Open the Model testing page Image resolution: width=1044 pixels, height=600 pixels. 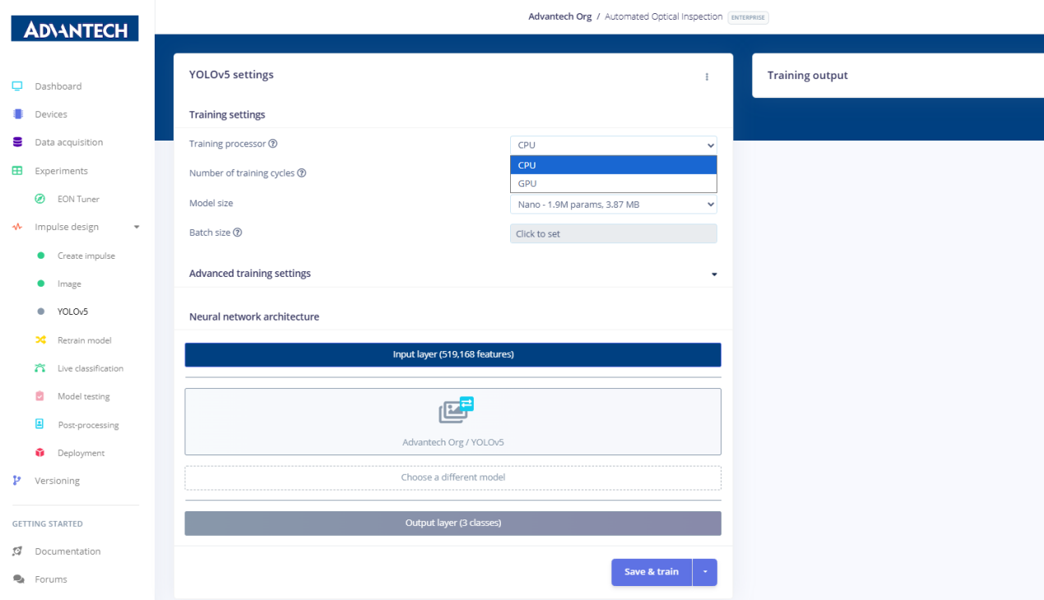click(84, 396)
